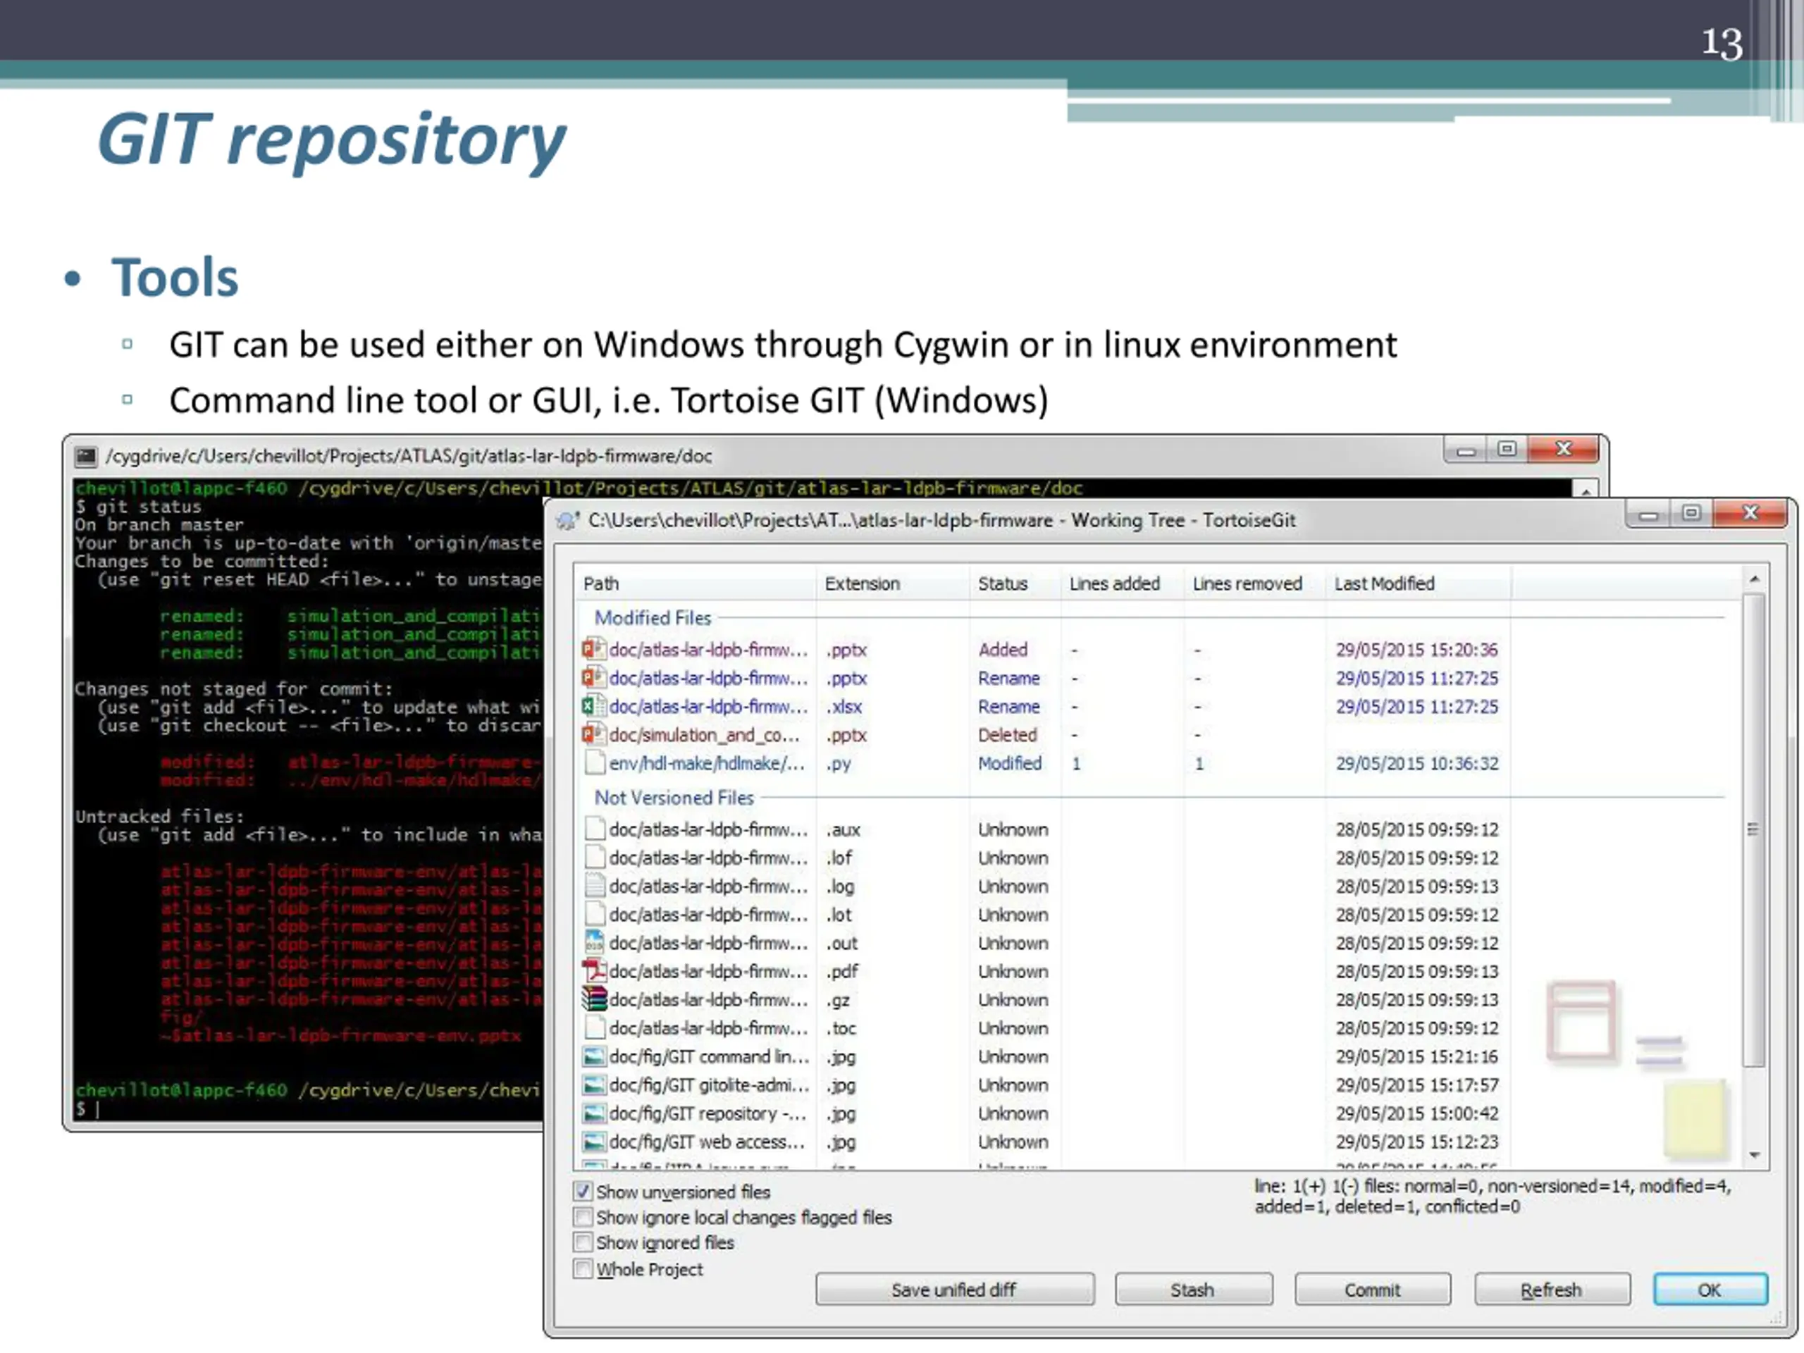Click the icon of the .out file row
This screenshot has height=1353, width=1804.
tap(595, 943)
